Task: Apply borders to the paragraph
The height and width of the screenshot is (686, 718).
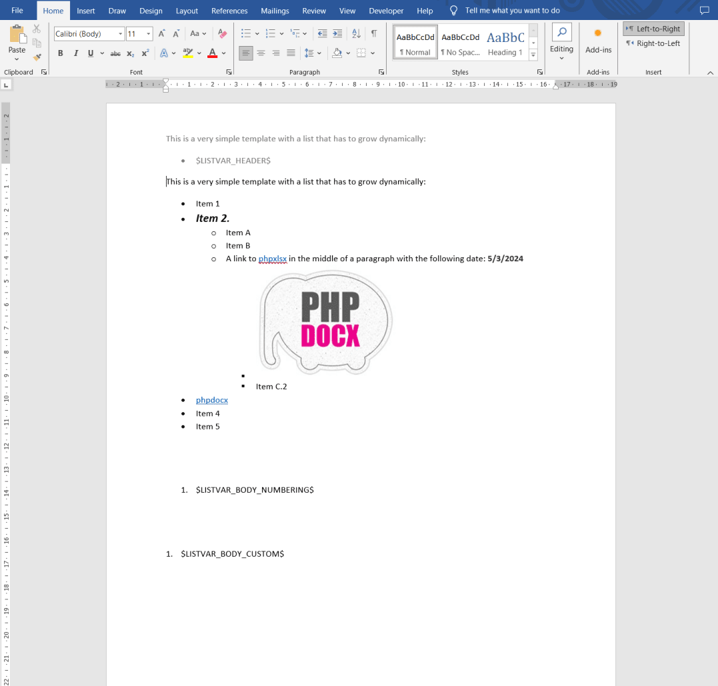Action: point(361,53)
